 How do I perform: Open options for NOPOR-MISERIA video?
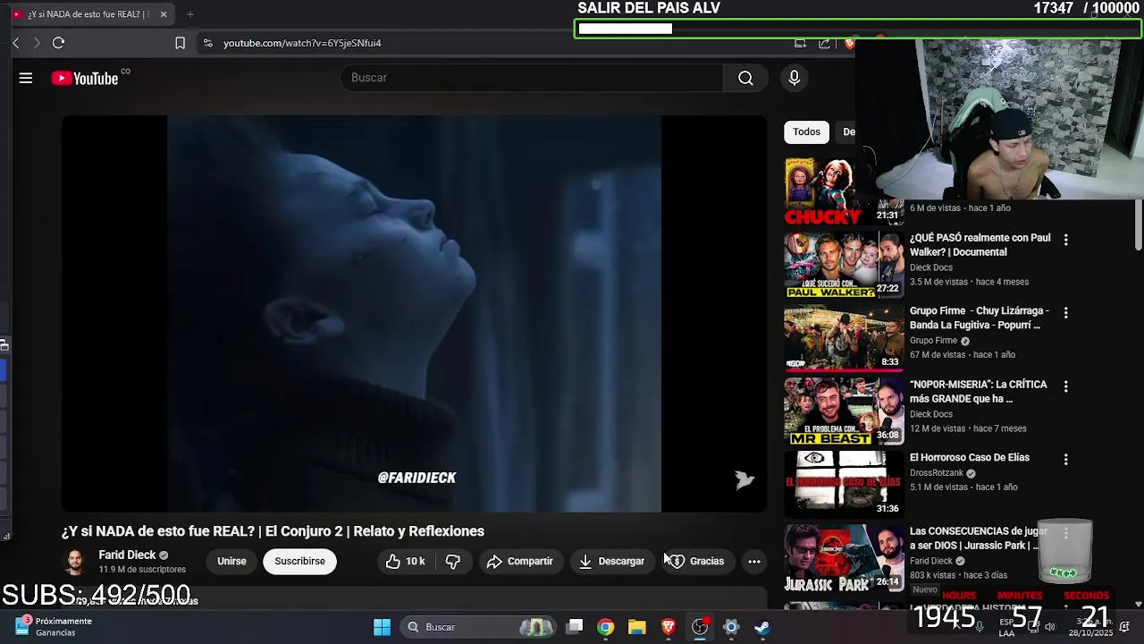(1065, 386)
